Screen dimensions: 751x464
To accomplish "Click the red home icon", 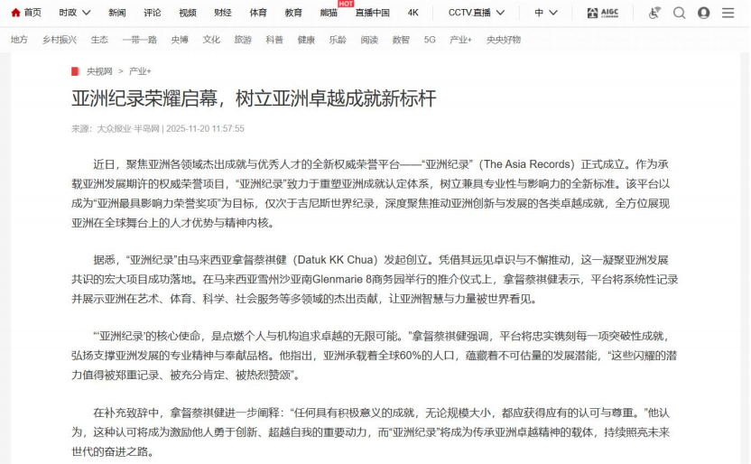I will [15, 13].
